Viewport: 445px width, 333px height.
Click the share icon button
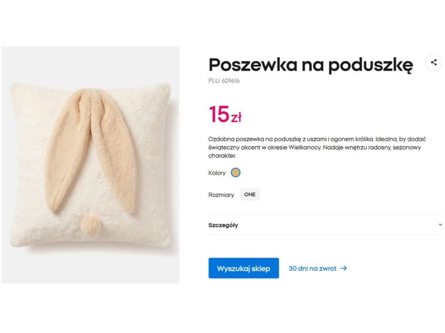click(x=433, y=62)
